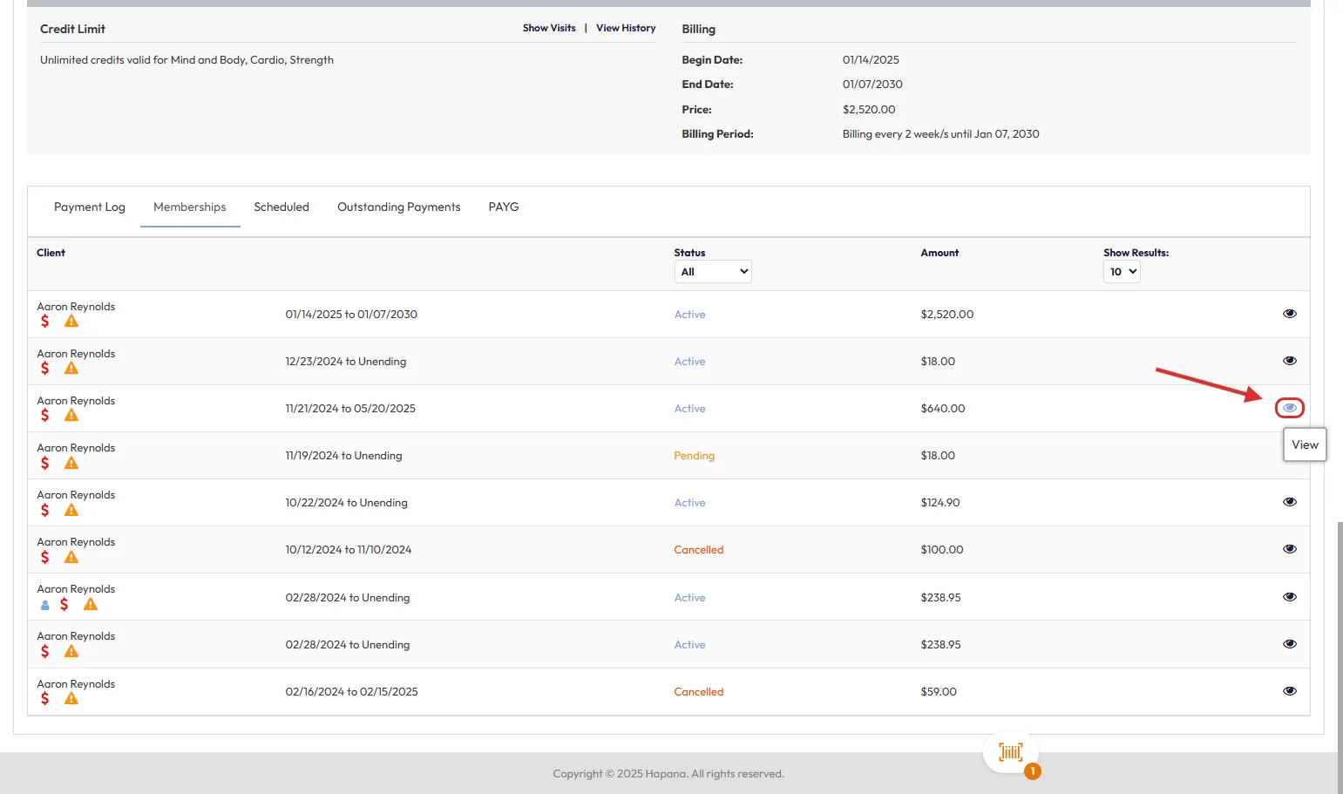
Task: Click the barcode scanner floating icon
Action: coord(1010,752)
